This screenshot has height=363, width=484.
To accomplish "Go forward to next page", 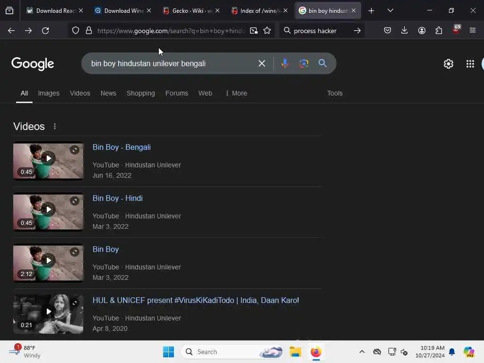I will pyautogui.click(x=28, y=31).
